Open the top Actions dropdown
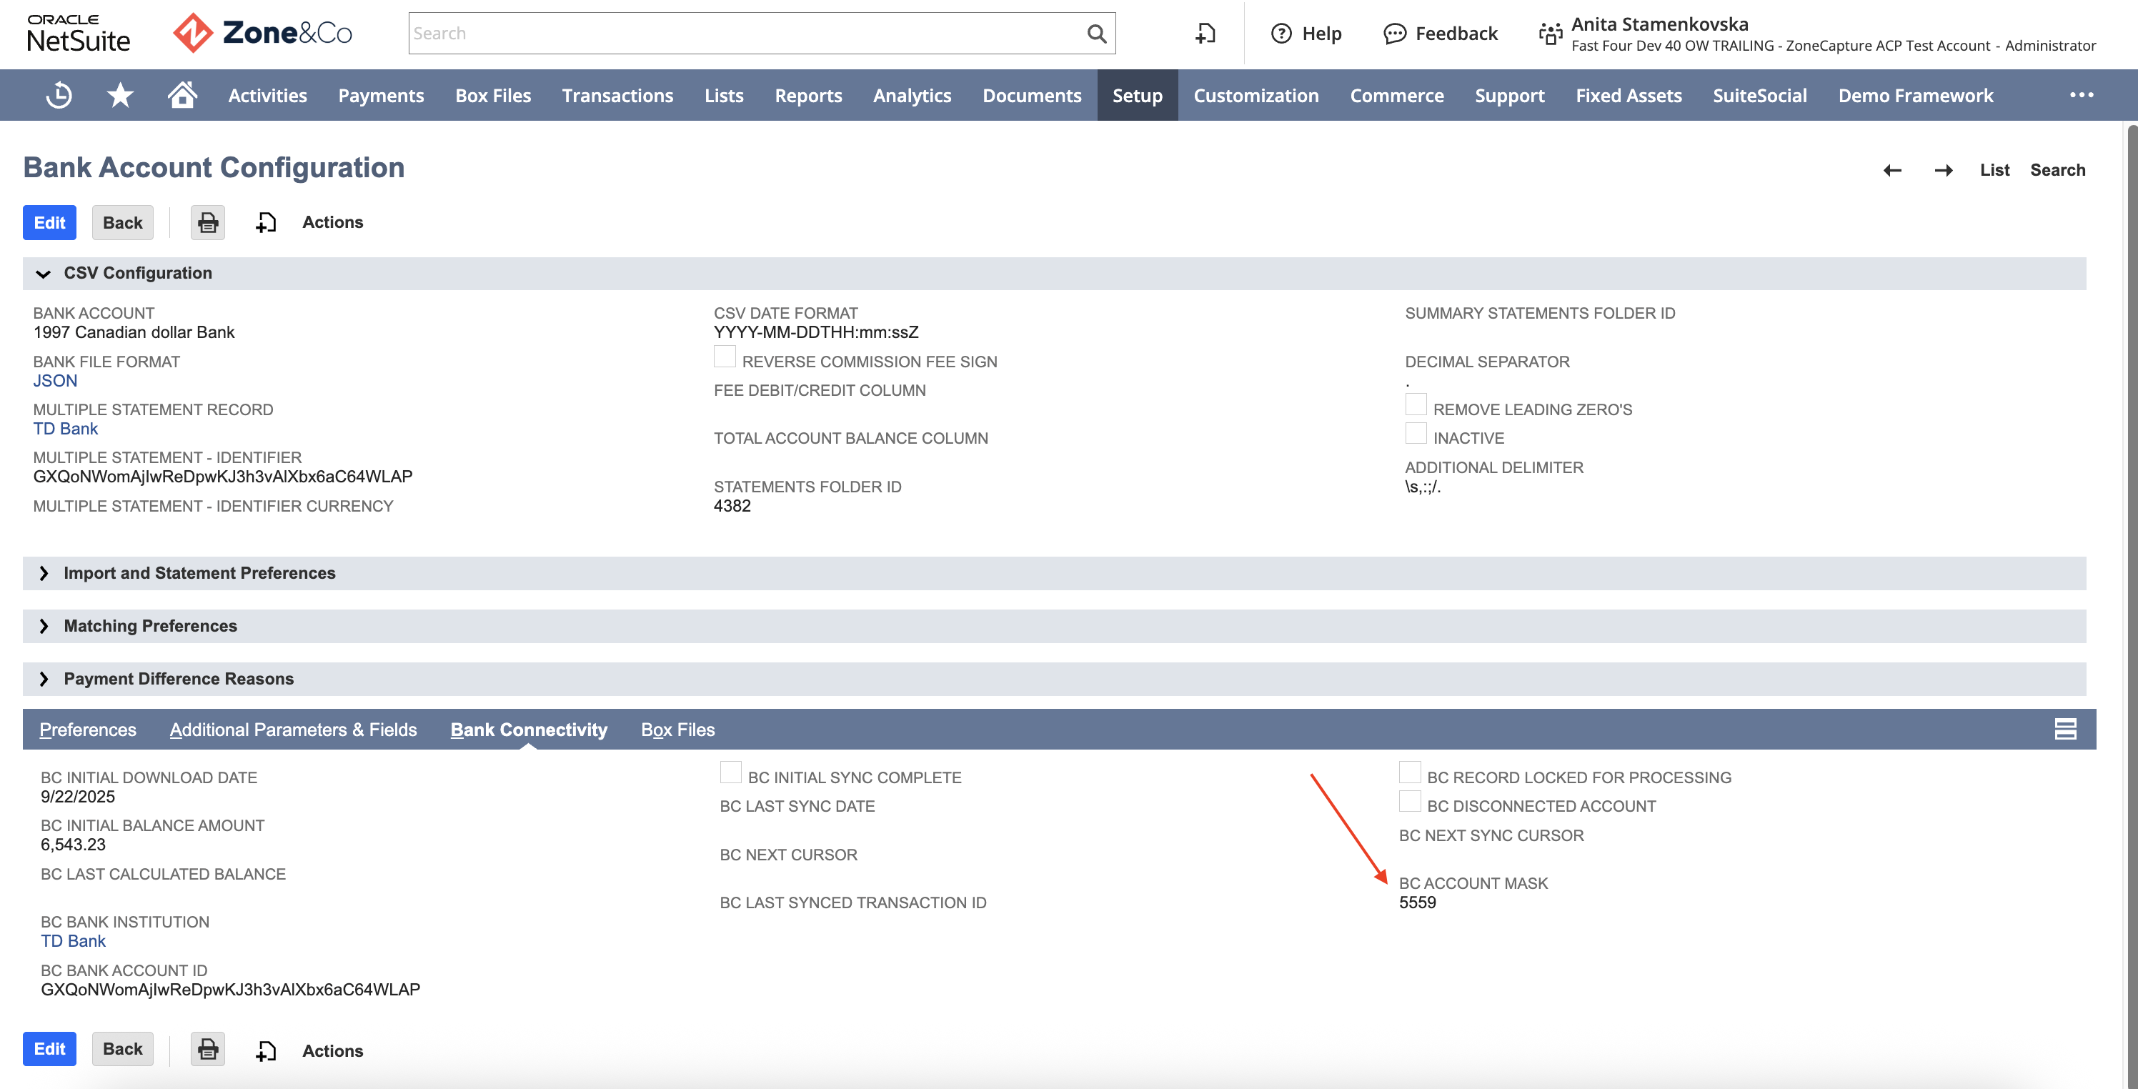The height and width of the screenshot is (1089, 2138). pos(332,222)
